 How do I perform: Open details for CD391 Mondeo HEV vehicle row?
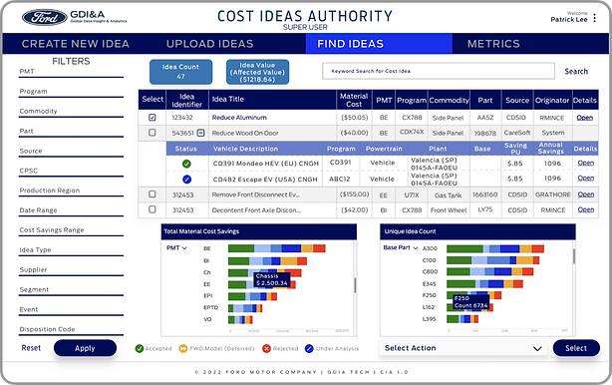point(586,163)
